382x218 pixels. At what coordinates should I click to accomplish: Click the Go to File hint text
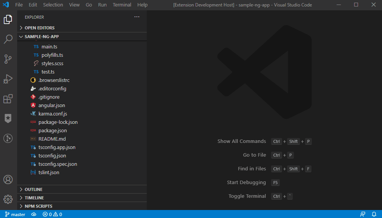[x=254, y=155]
